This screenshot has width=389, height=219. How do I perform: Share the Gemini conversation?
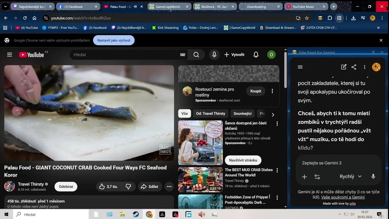pos(354,67)
